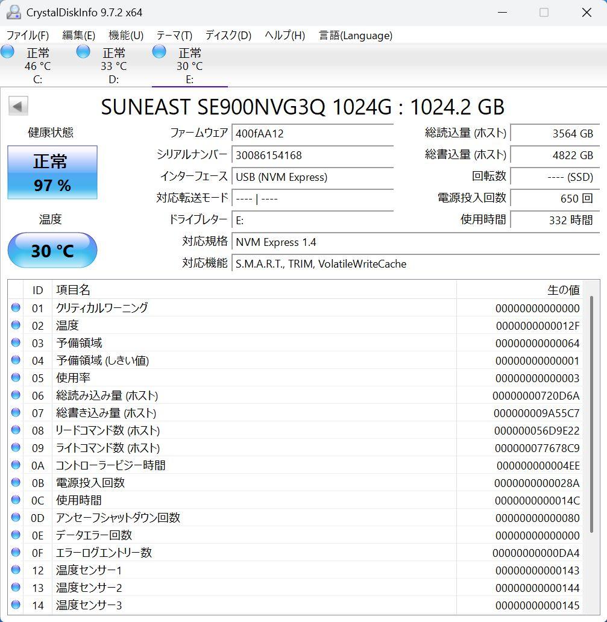Click the back arrow navigation button
The height and width of the screenshot is (622, 607).
(x=19, y=105)
